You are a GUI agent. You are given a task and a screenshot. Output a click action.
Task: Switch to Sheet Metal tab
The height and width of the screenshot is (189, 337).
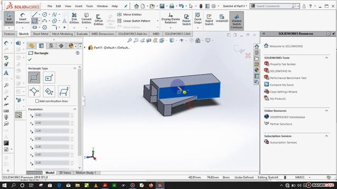point(41,34)
